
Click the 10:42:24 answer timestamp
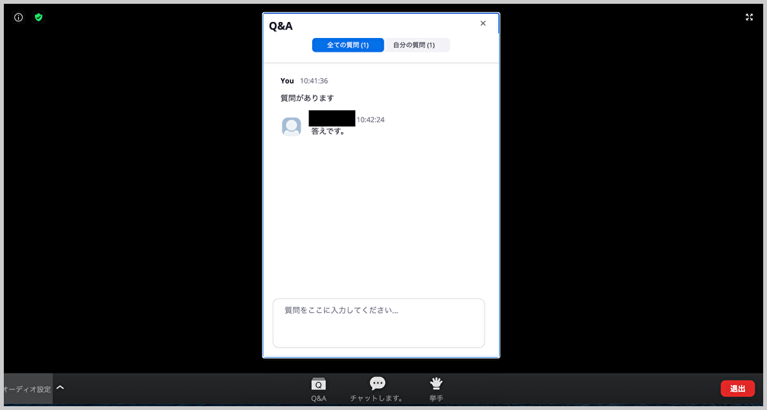point(371,119)
